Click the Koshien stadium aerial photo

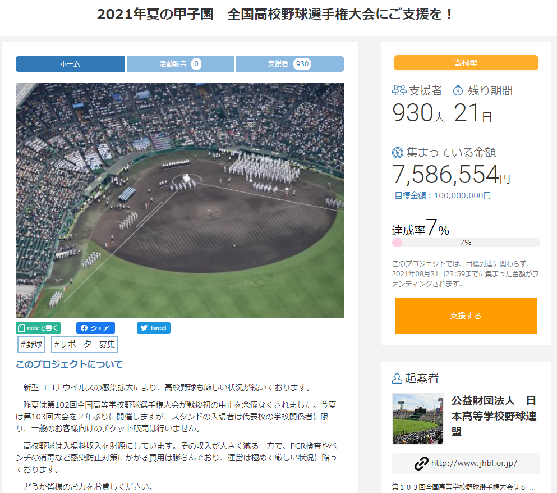pos(179,200)
